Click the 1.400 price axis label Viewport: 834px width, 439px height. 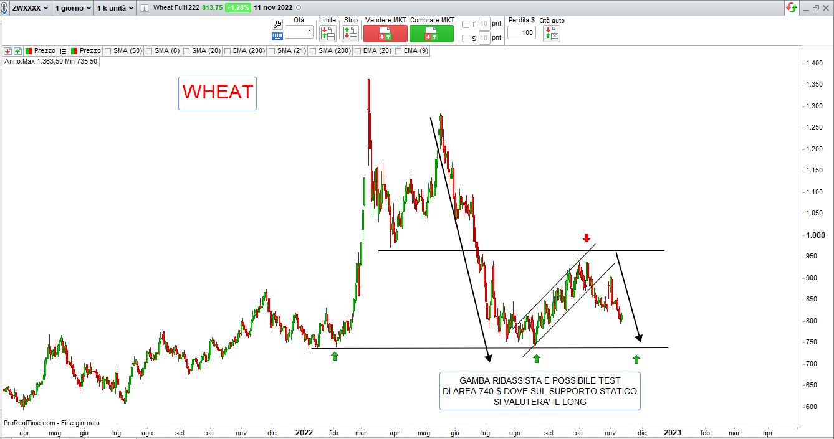tap(815, 63)
